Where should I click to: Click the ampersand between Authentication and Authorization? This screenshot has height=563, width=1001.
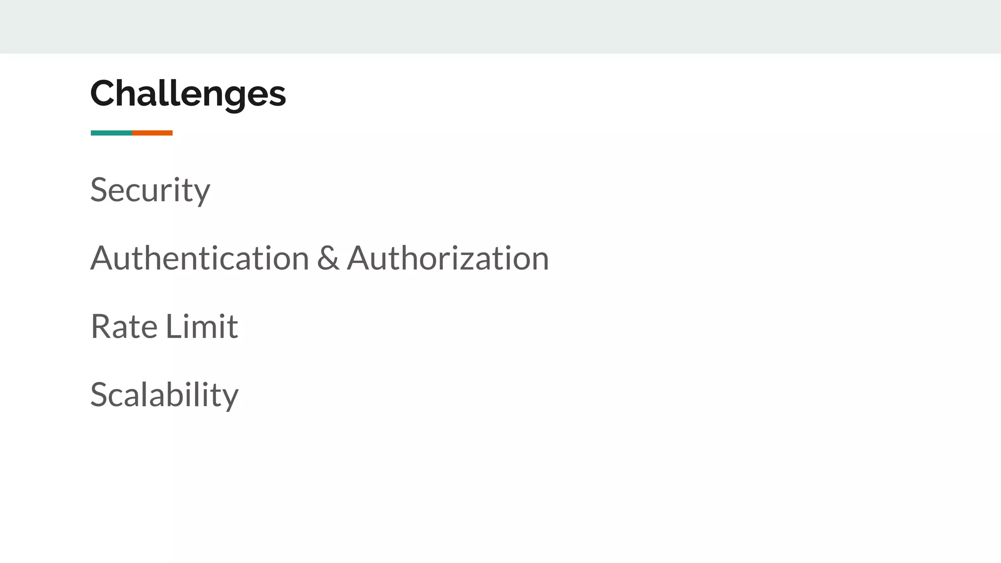327,258
